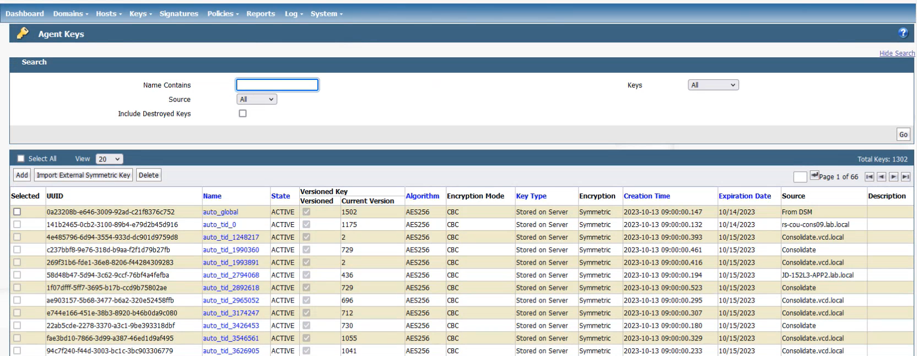
Task: Expand the Keys menu in navigation bar
Action: coord(141,14)
